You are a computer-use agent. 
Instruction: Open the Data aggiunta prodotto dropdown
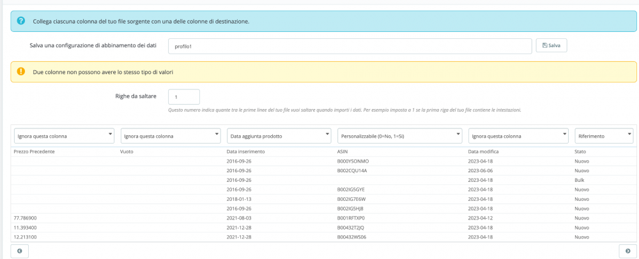(x=279, y=137)
